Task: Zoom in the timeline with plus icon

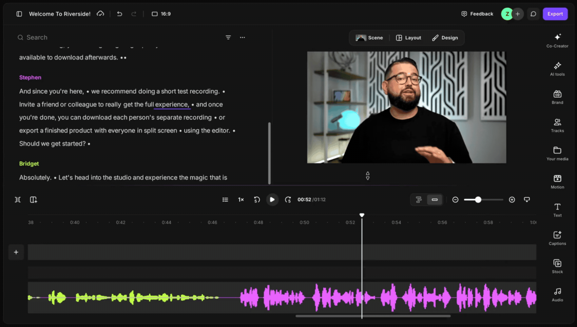Action: point(512,199)
